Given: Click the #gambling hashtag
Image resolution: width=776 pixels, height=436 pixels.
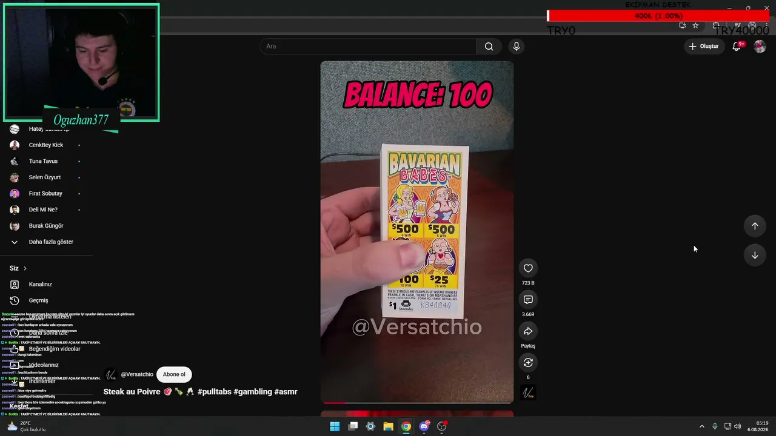Looking at the screenshot, I should pyautogui.click(x=252, y=392).
